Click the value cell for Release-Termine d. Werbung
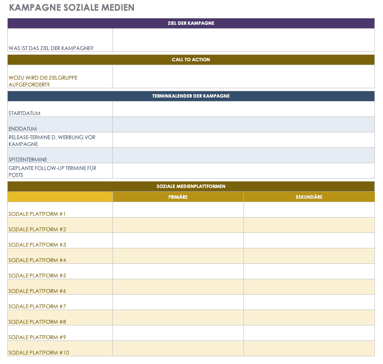 [x=243, y=140]
